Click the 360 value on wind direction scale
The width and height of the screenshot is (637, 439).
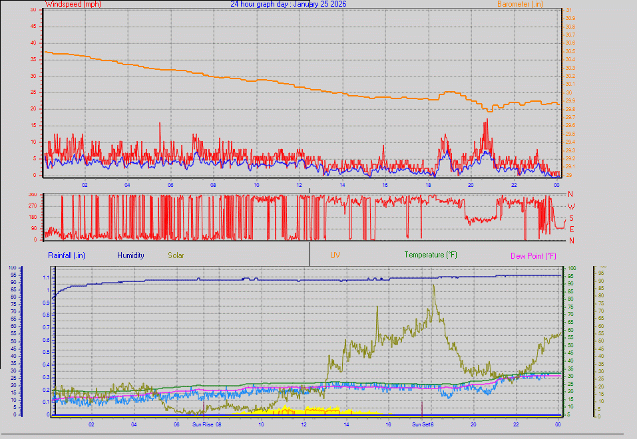coord(32,195)
